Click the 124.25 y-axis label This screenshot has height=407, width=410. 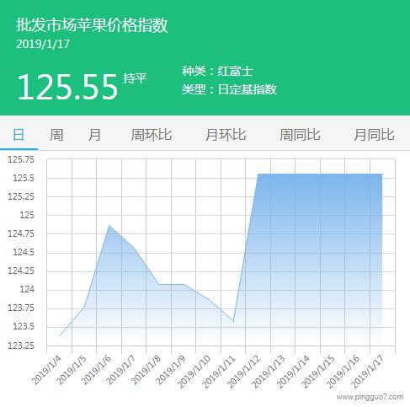21,270
